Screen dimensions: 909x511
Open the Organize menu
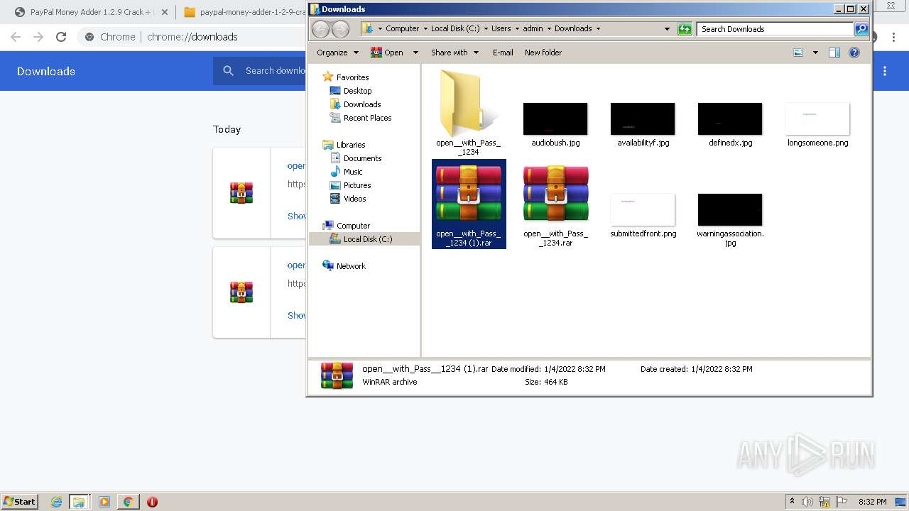pyautogui.click(x=337, y=53)
